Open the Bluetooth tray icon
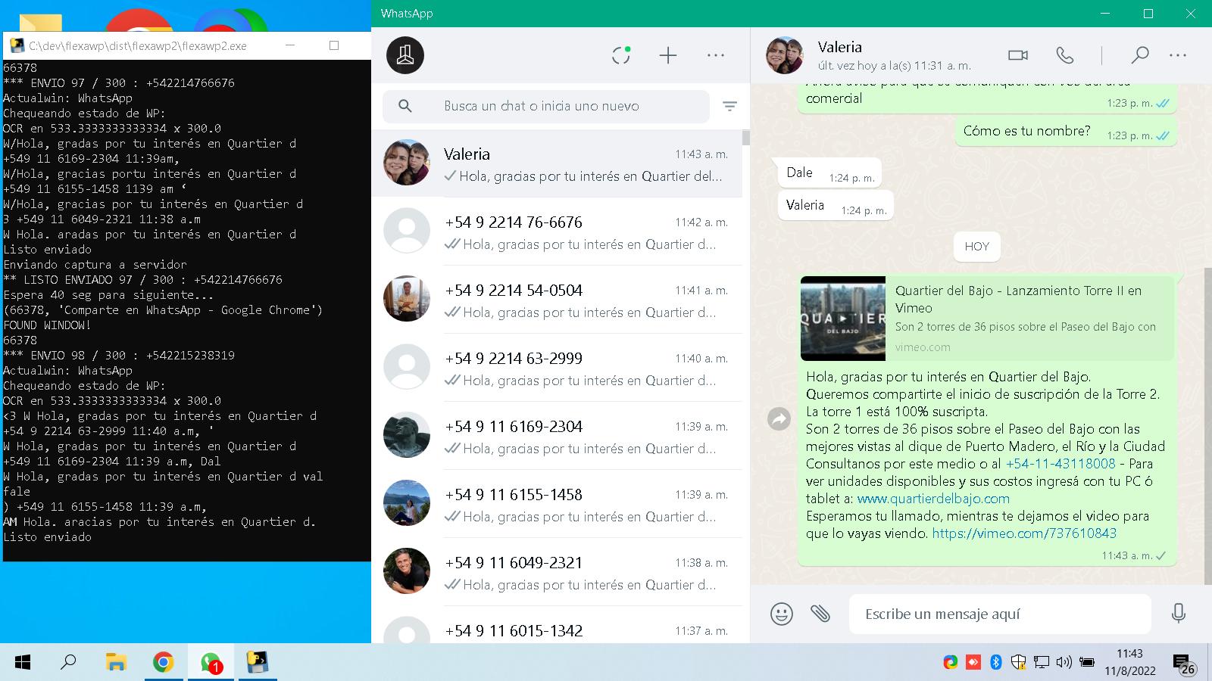The image size is (1212, 681). (x=996, y=663)
